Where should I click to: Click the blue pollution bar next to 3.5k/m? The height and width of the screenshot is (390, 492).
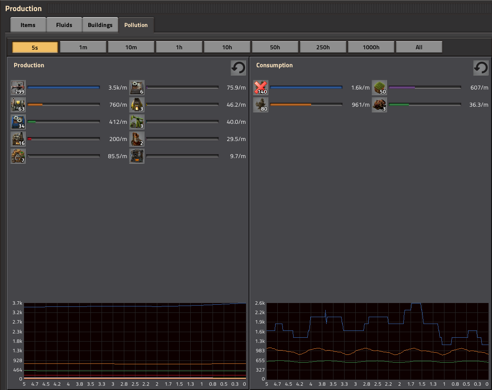(x=63, y=87)
